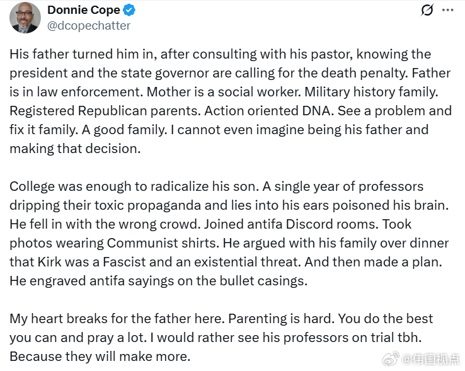
Task: Open the @dcopechatter handle link
Action: [89, 26]
